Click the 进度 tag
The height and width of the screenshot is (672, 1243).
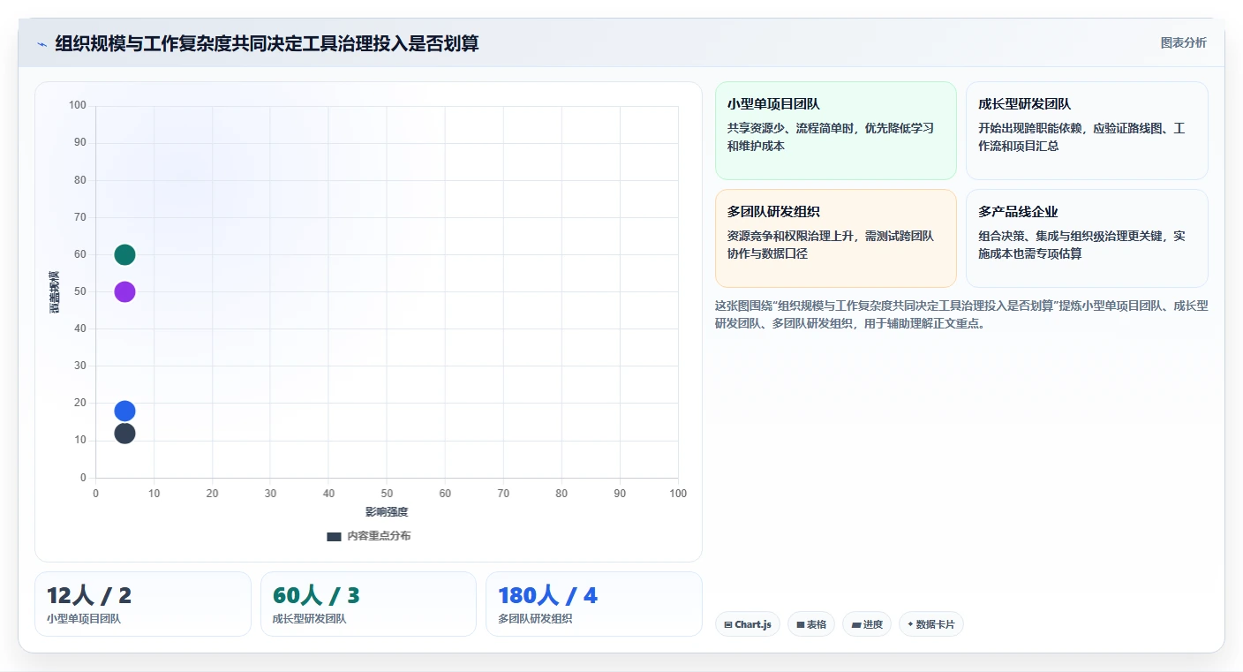867,624
